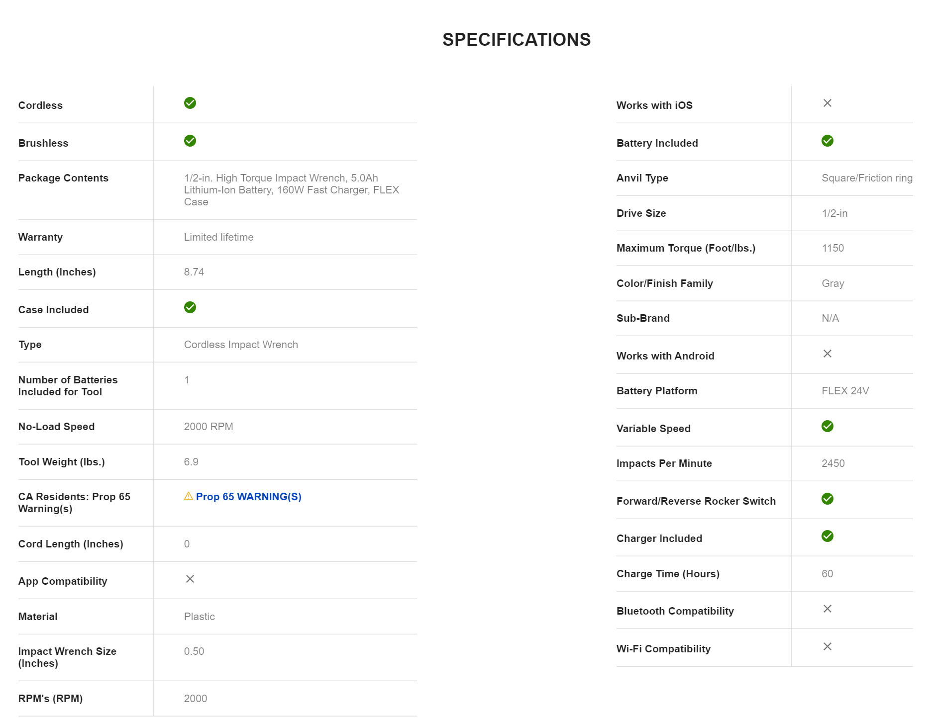Click the Bluetooth Compatibility X icon

pyautogui.click(x=828, y=609)
